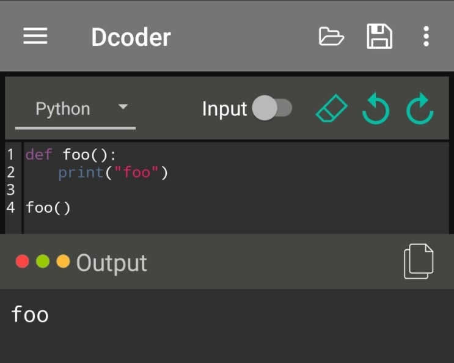Click the print("foo") code line
This screenshot has width=454, height=363.
(113, 173)
